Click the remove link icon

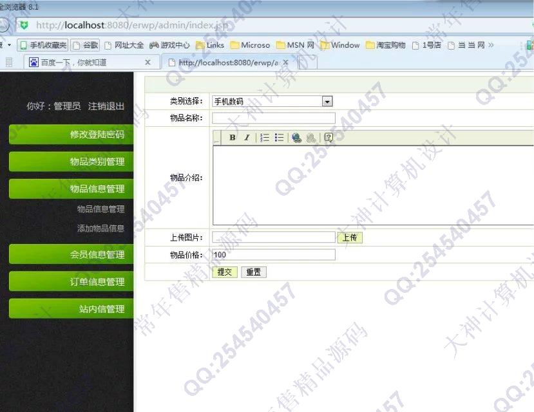[311, 138]
